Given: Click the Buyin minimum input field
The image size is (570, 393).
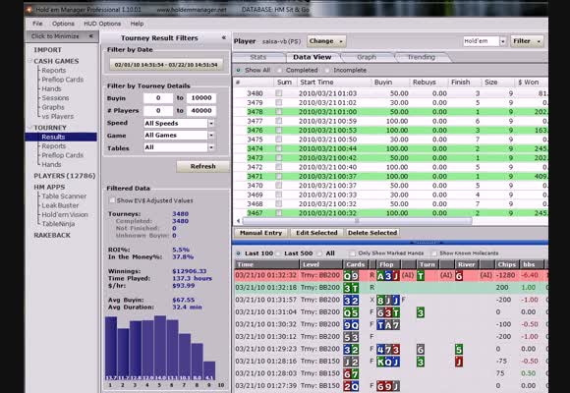Looking at the screenshot, I should click(x=158, y=98).
